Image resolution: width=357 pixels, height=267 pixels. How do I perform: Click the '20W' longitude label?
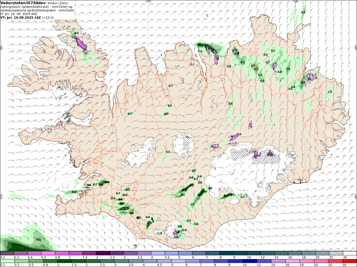coord(148,1)
